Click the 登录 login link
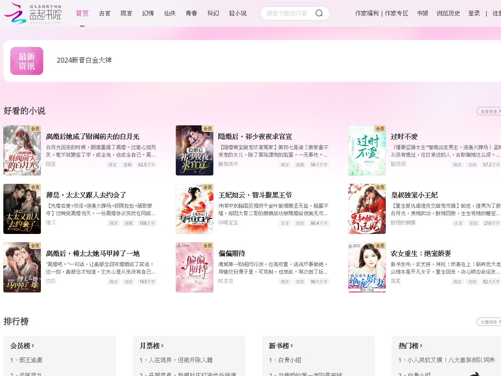Image resolution: width=501 pixels, height=376 pixels. pos(474,13)
